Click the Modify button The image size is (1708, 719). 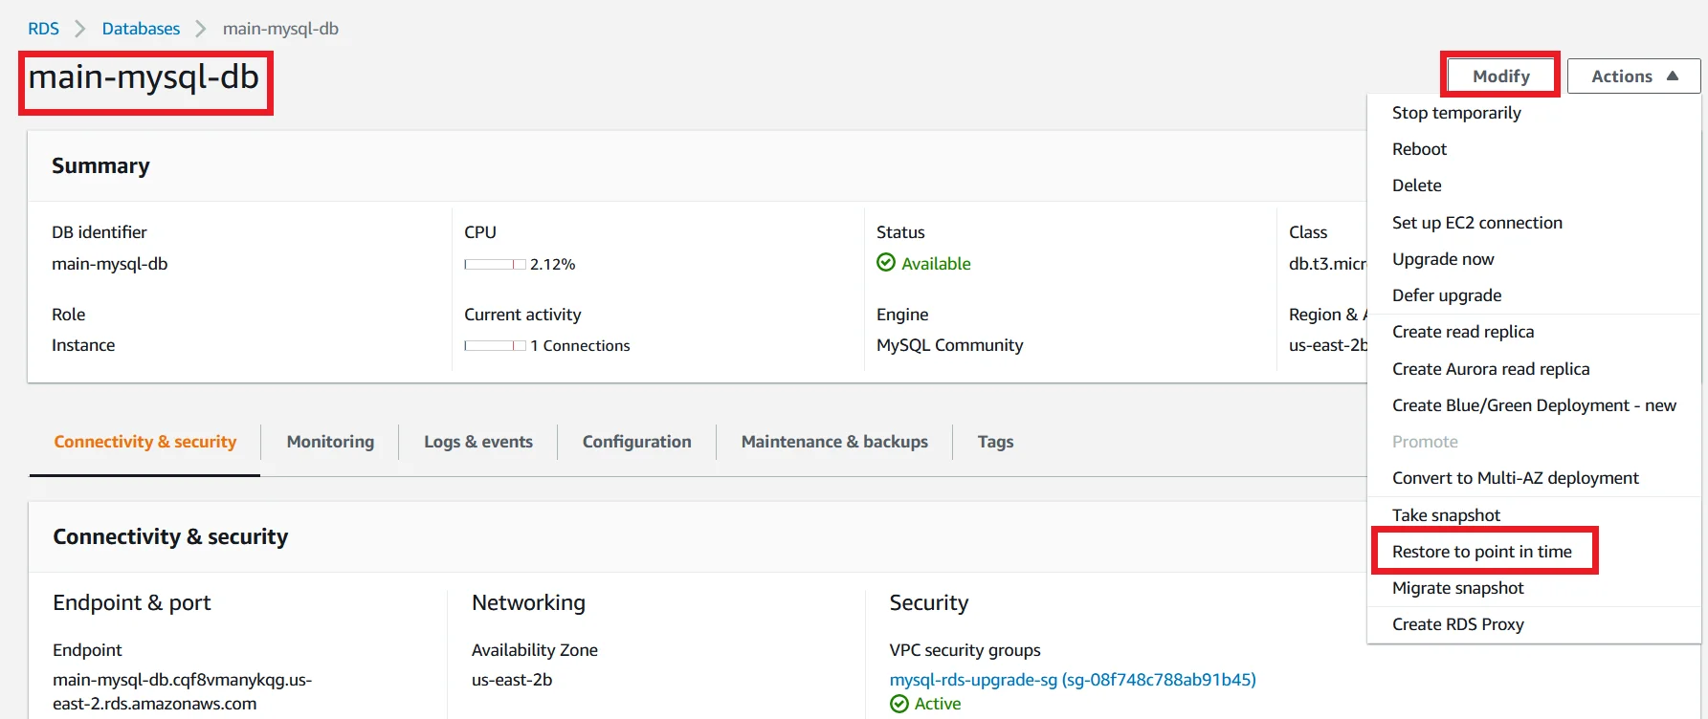point(1500,76)
